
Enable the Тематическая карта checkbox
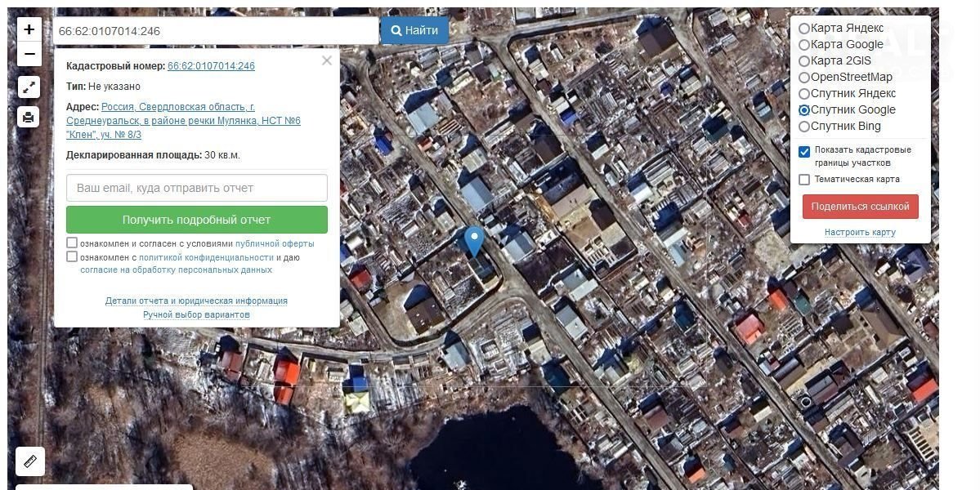pyautogui.click(x=804, y=179)
